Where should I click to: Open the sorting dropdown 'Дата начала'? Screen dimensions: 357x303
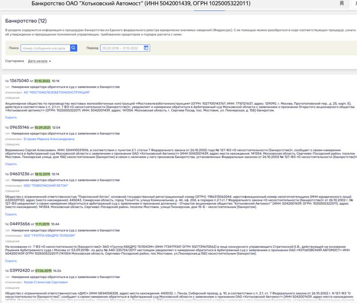pos(39,61)
